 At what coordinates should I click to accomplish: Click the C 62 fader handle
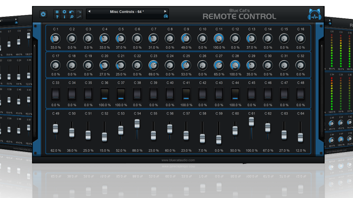click(x=268, y=127)
